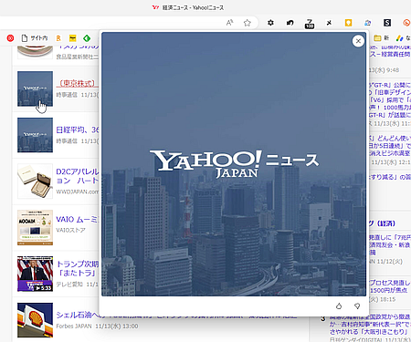
Task: Open the プロセス見直し 1500円 article
Action: [390, 286]
